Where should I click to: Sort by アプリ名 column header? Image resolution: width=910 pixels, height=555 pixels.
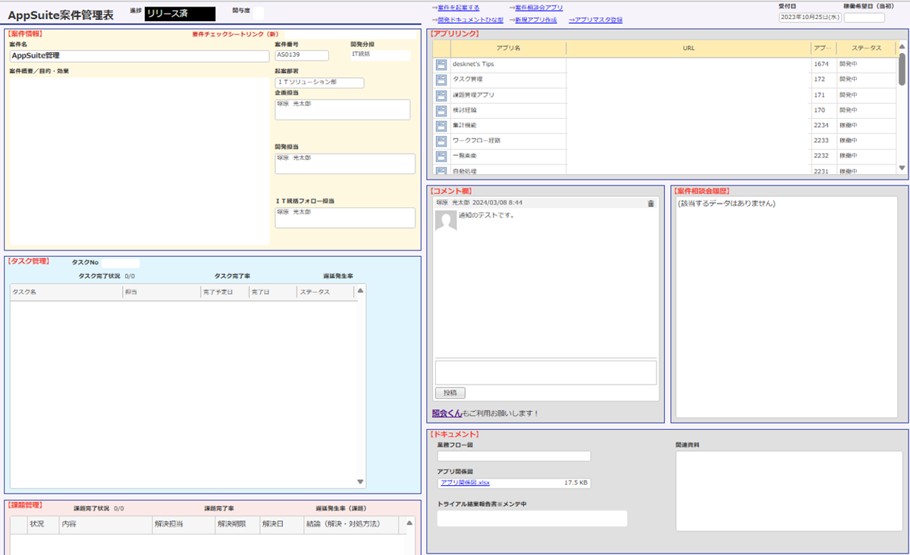[508, 48]
